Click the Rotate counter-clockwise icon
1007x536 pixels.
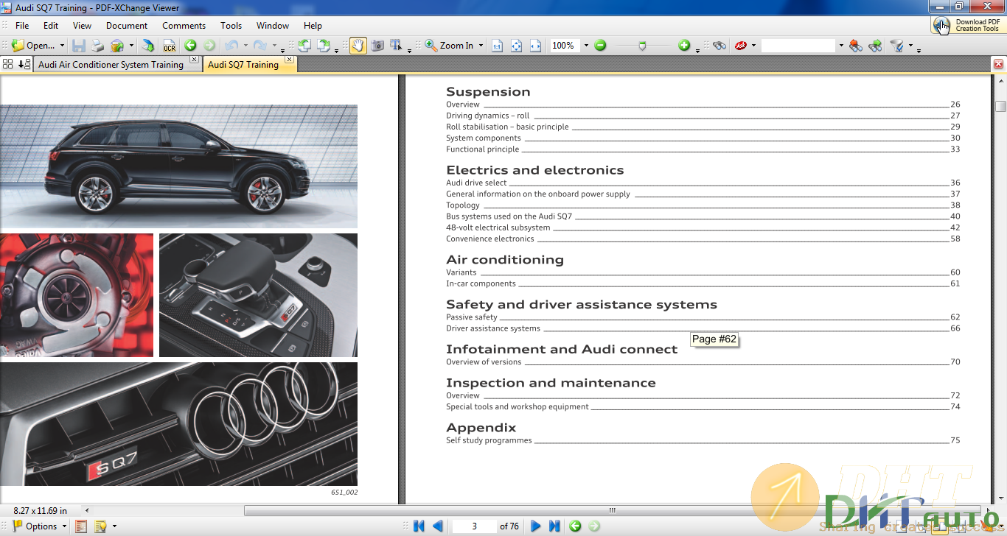tap(304, 46)
